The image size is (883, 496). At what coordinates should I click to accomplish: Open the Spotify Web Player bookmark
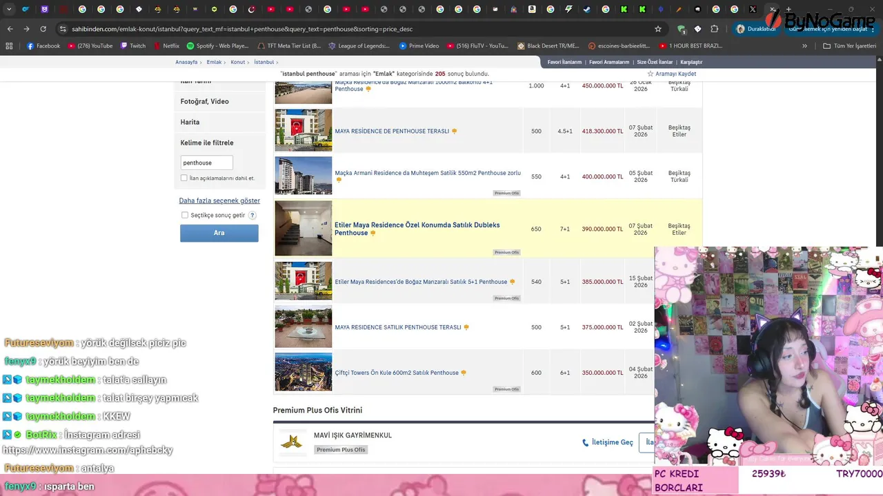coord(217,46)
